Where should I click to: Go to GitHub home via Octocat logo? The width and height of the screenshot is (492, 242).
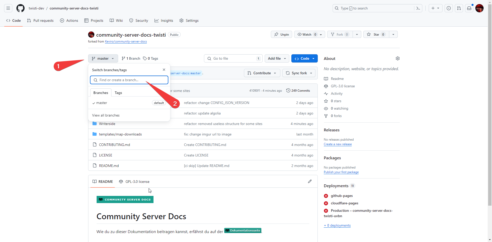(x=20, y=8)
